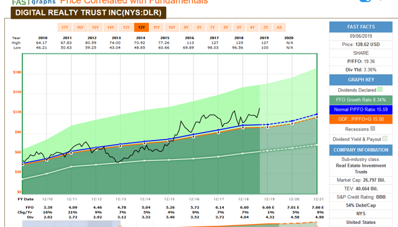
Task: Click the 12/11 Chg/Yr value 21%
Action: [x=73, y=212]
